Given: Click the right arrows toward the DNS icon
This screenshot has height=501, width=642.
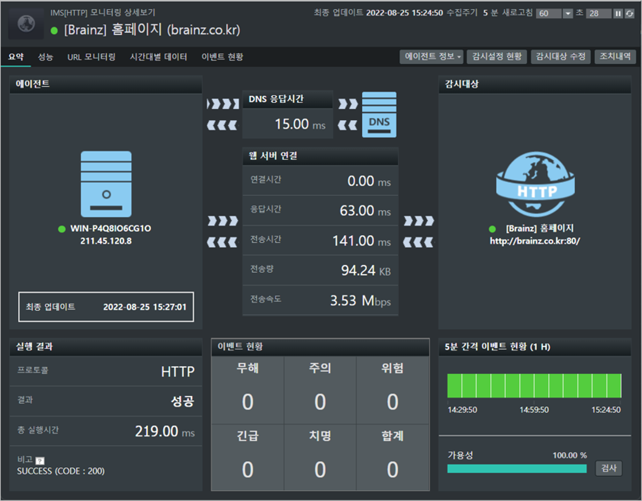Looking at the screenshot, I should click(348, 104).
